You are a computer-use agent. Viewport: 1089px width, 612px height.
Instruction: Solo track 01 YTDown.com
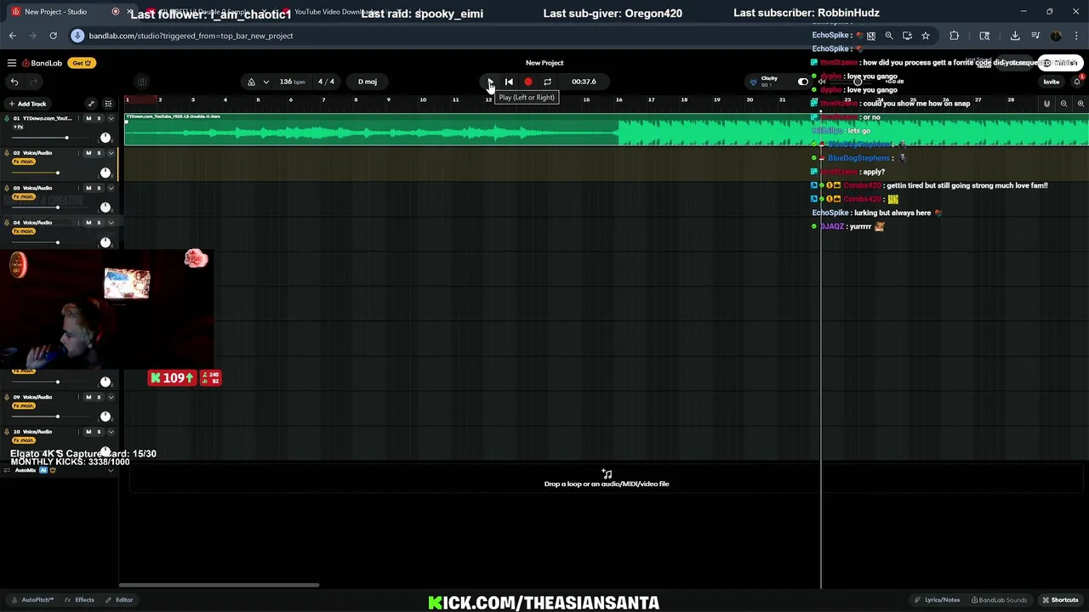(x=99, y=118)
